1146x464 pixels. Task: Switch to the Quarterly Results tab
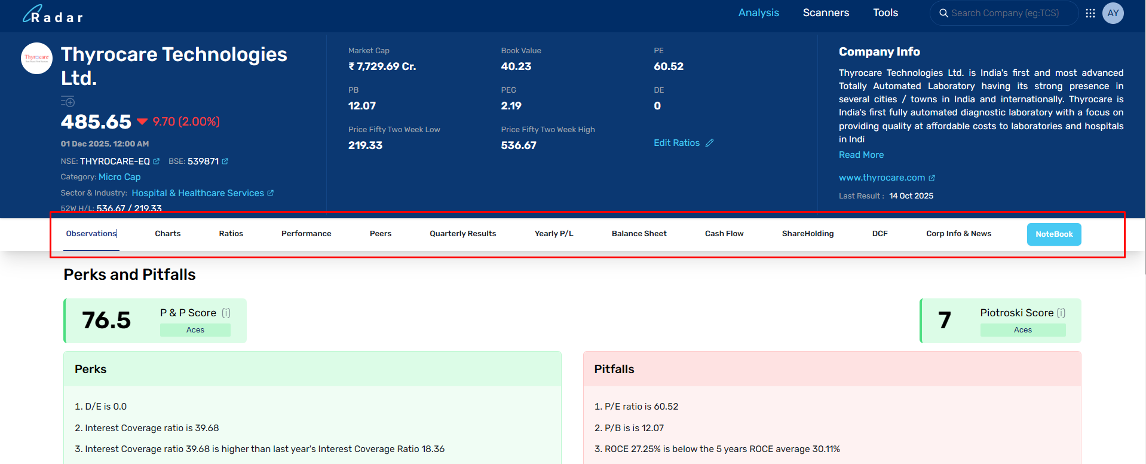[462, 234]
